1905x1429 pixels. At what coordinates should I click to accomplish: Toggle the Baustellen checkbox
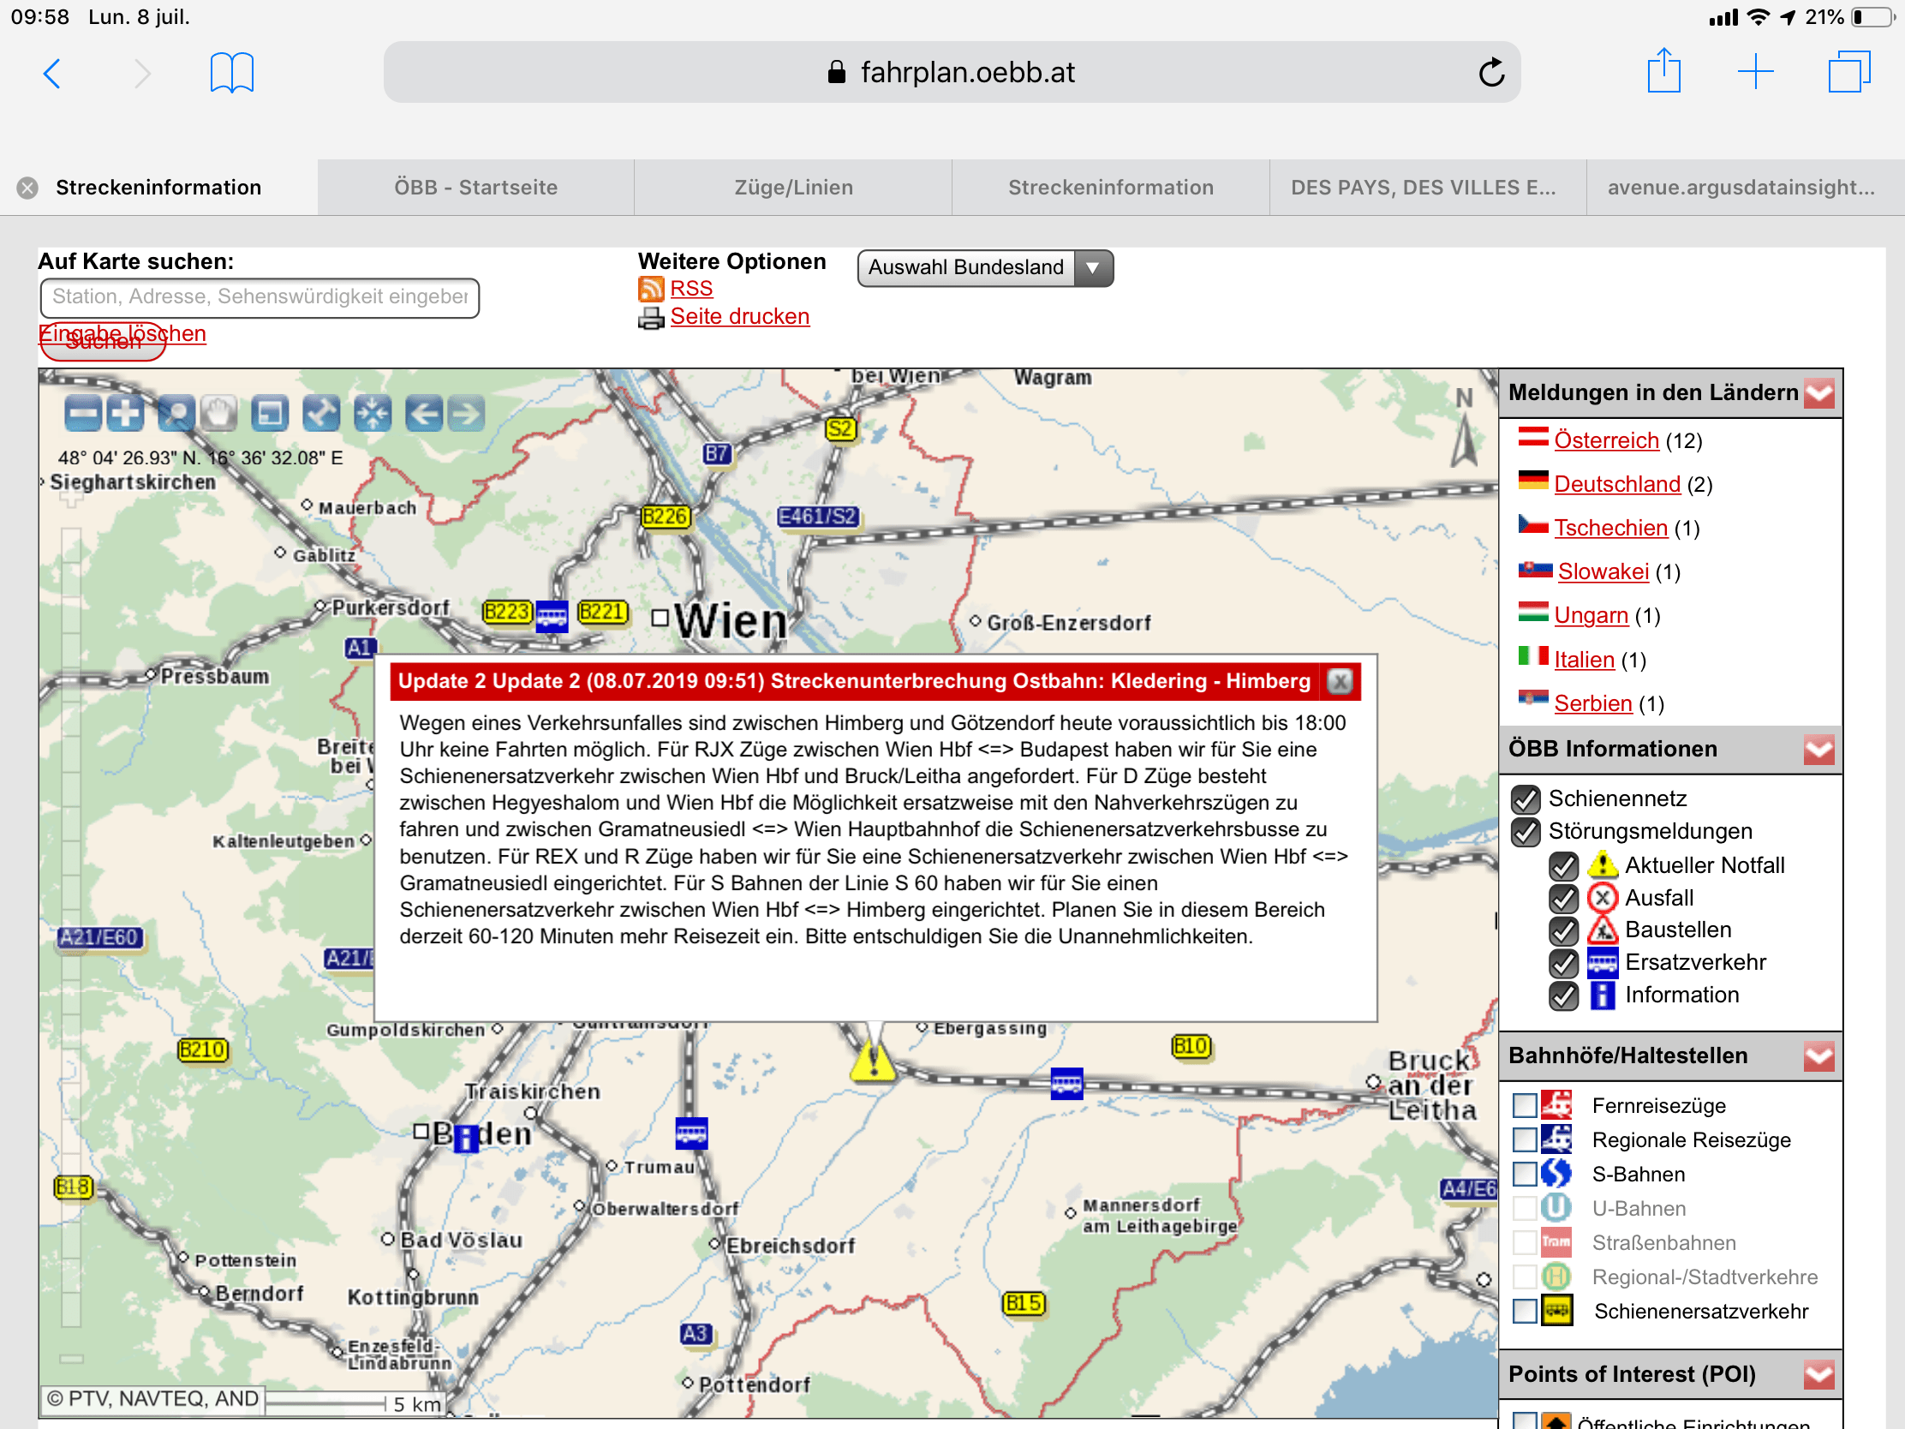pyautogui.click(x=1563, y=931)
